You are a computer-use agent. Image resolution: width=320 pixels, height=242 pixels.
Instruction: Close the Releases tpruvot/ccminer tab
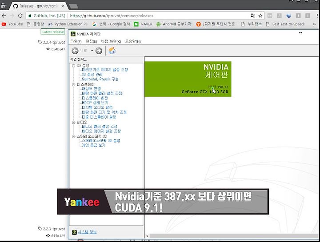(x=63, y=6)
